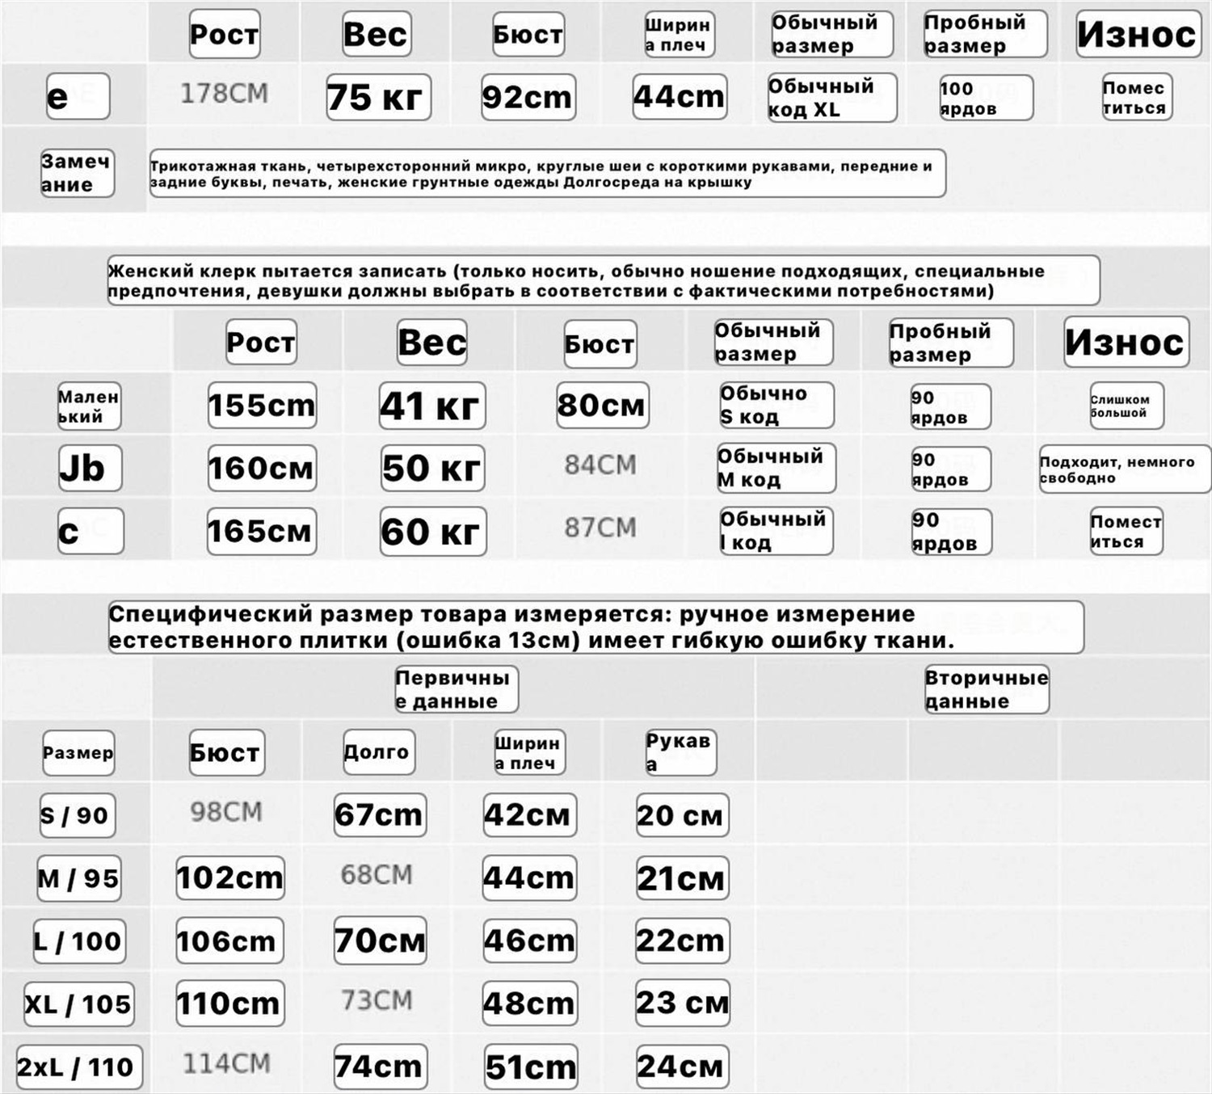Select the 'S / 90' size row

(78, 815)
